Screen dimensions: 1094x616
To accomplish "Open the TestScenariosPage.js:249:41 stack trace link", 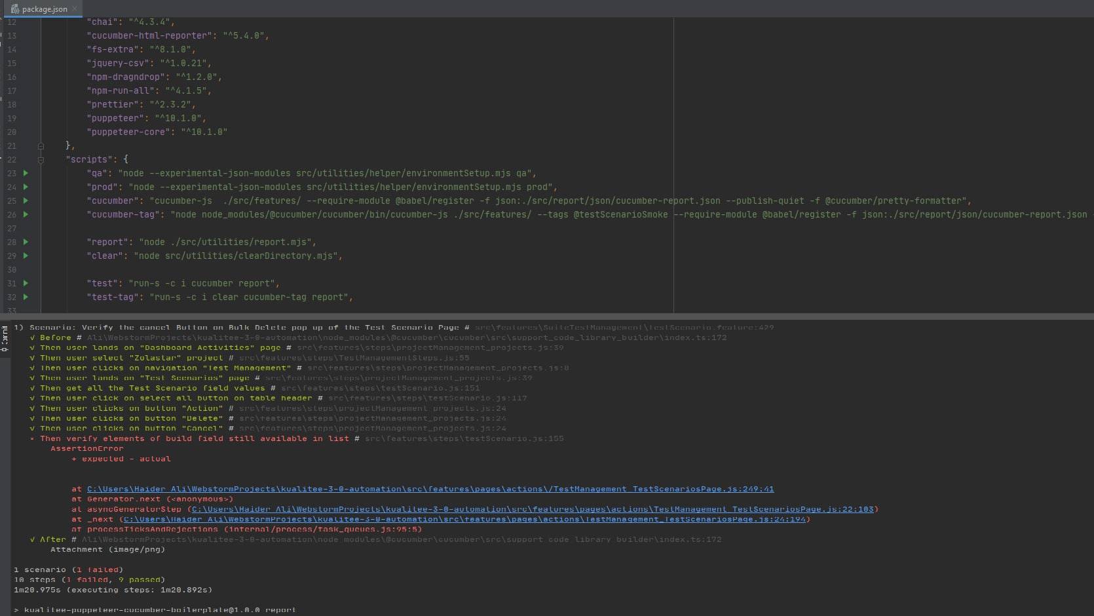I will (x=430, y=489).
